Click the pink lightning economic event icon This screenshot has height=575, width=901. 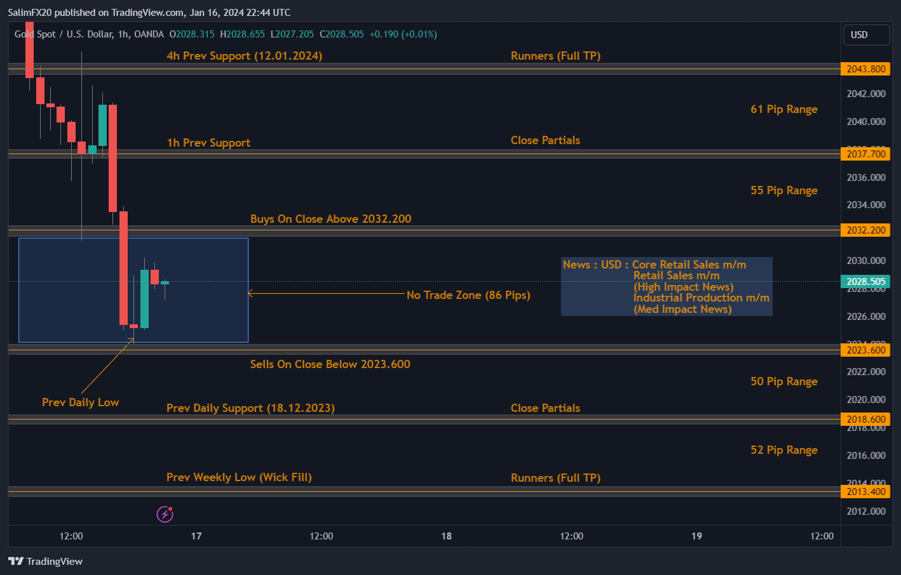click(165, 514)
